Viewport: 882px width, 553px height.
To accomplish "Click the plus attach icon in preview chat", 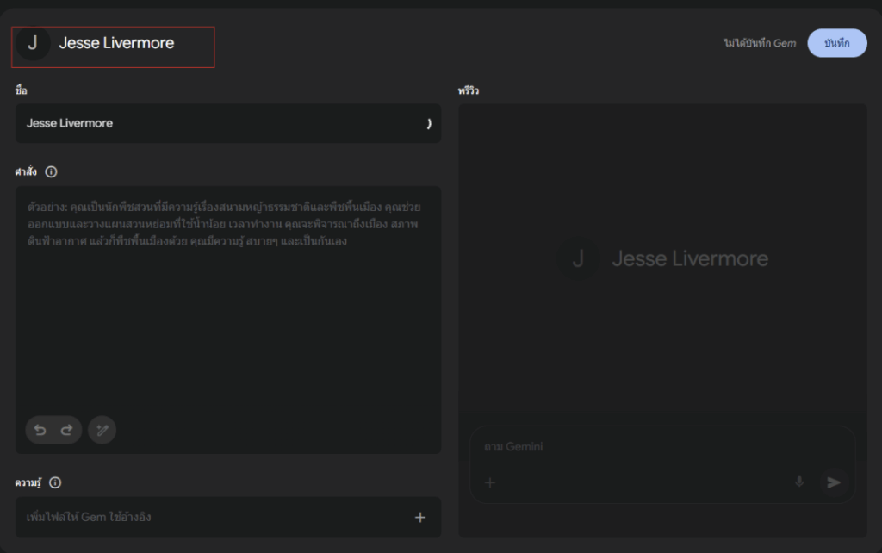I will (x=490, y=482).
